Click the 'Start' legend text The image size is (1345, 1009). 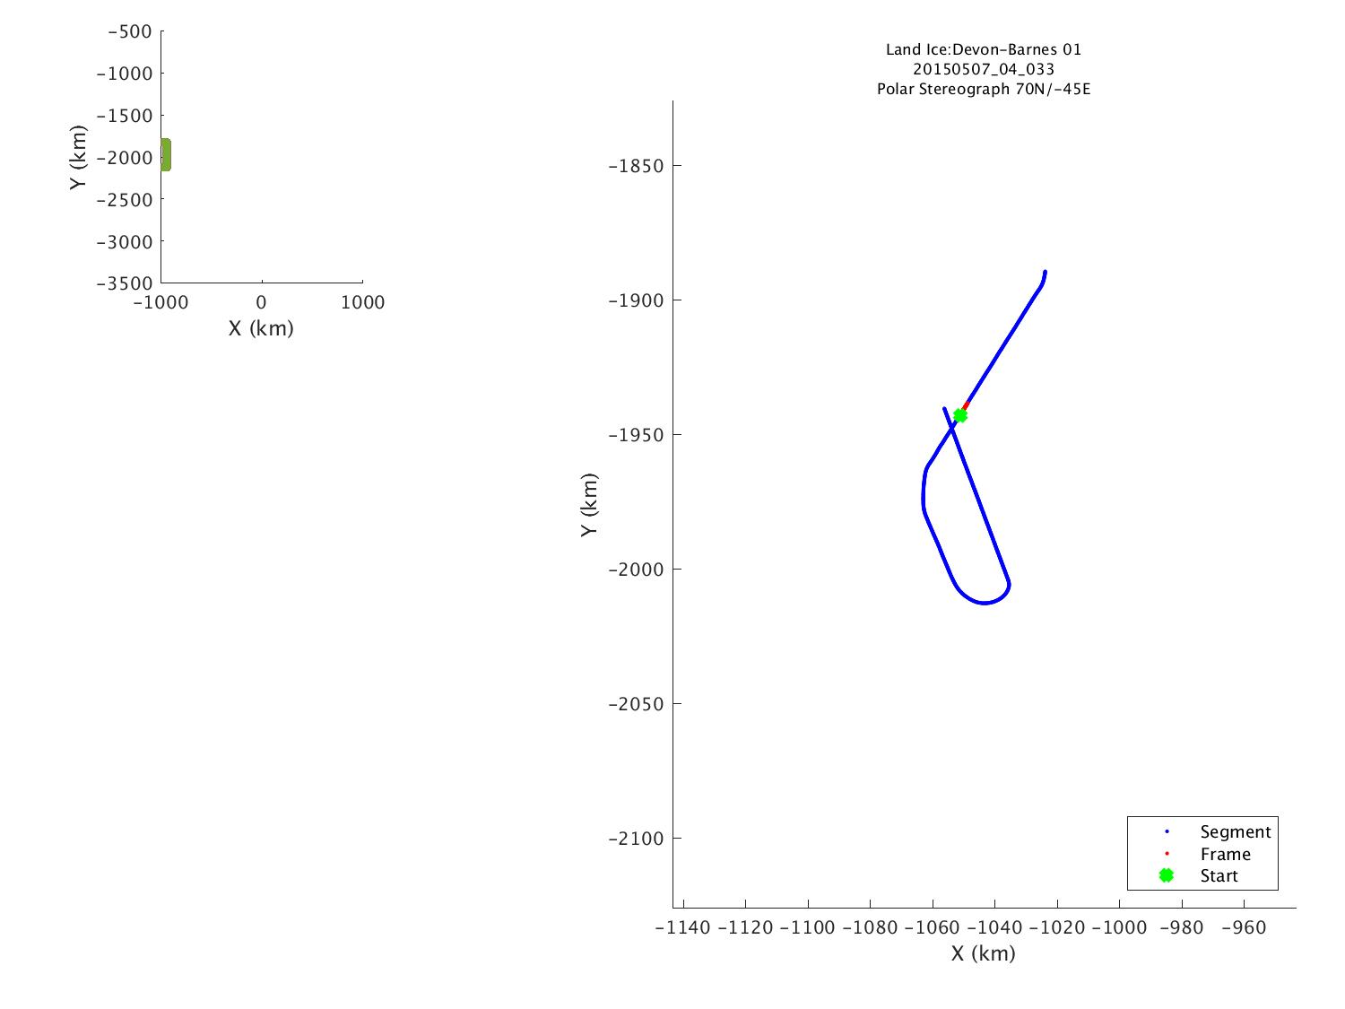(x=1219, y=876)
